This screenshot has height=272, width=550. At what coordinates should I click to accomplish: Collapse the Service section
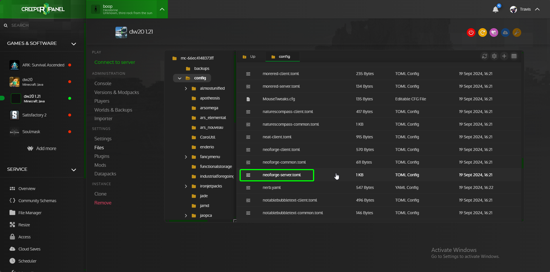pyautogui.click(x=74, y=170)
